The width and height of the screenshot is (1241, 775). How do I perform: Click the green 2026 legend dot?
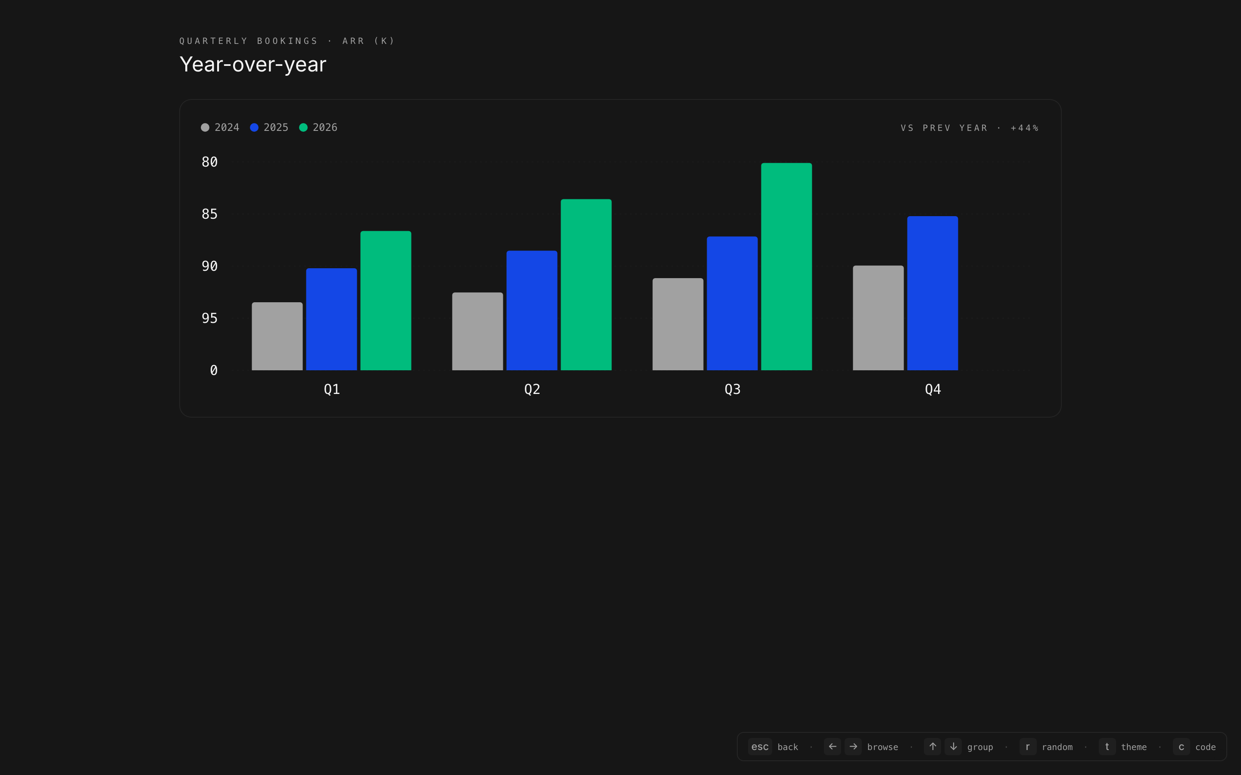pyautogui.click(x=304, y=127)
